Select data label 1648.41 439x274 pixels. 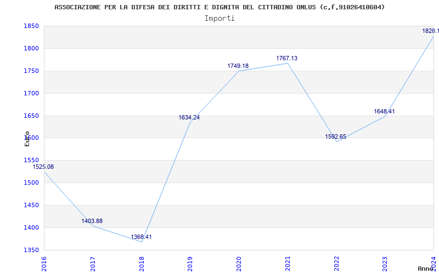385,112
